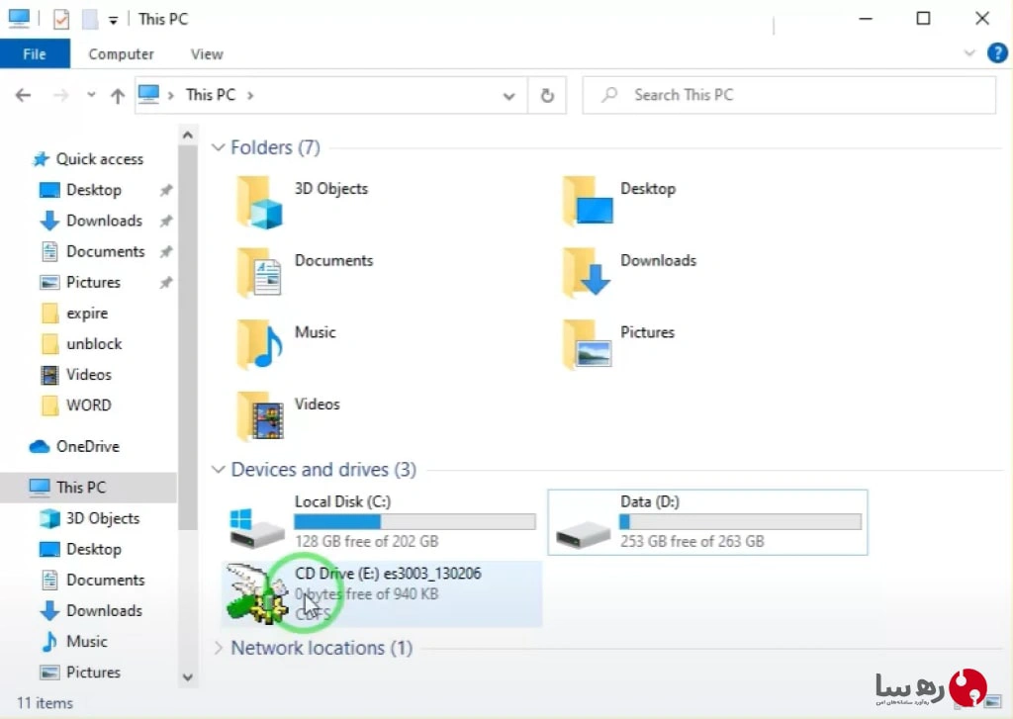Open the Pictures folder icon in Folders
Viewport: 1013px width, 719px height.
pyautogui.click(x=587, y=345)
